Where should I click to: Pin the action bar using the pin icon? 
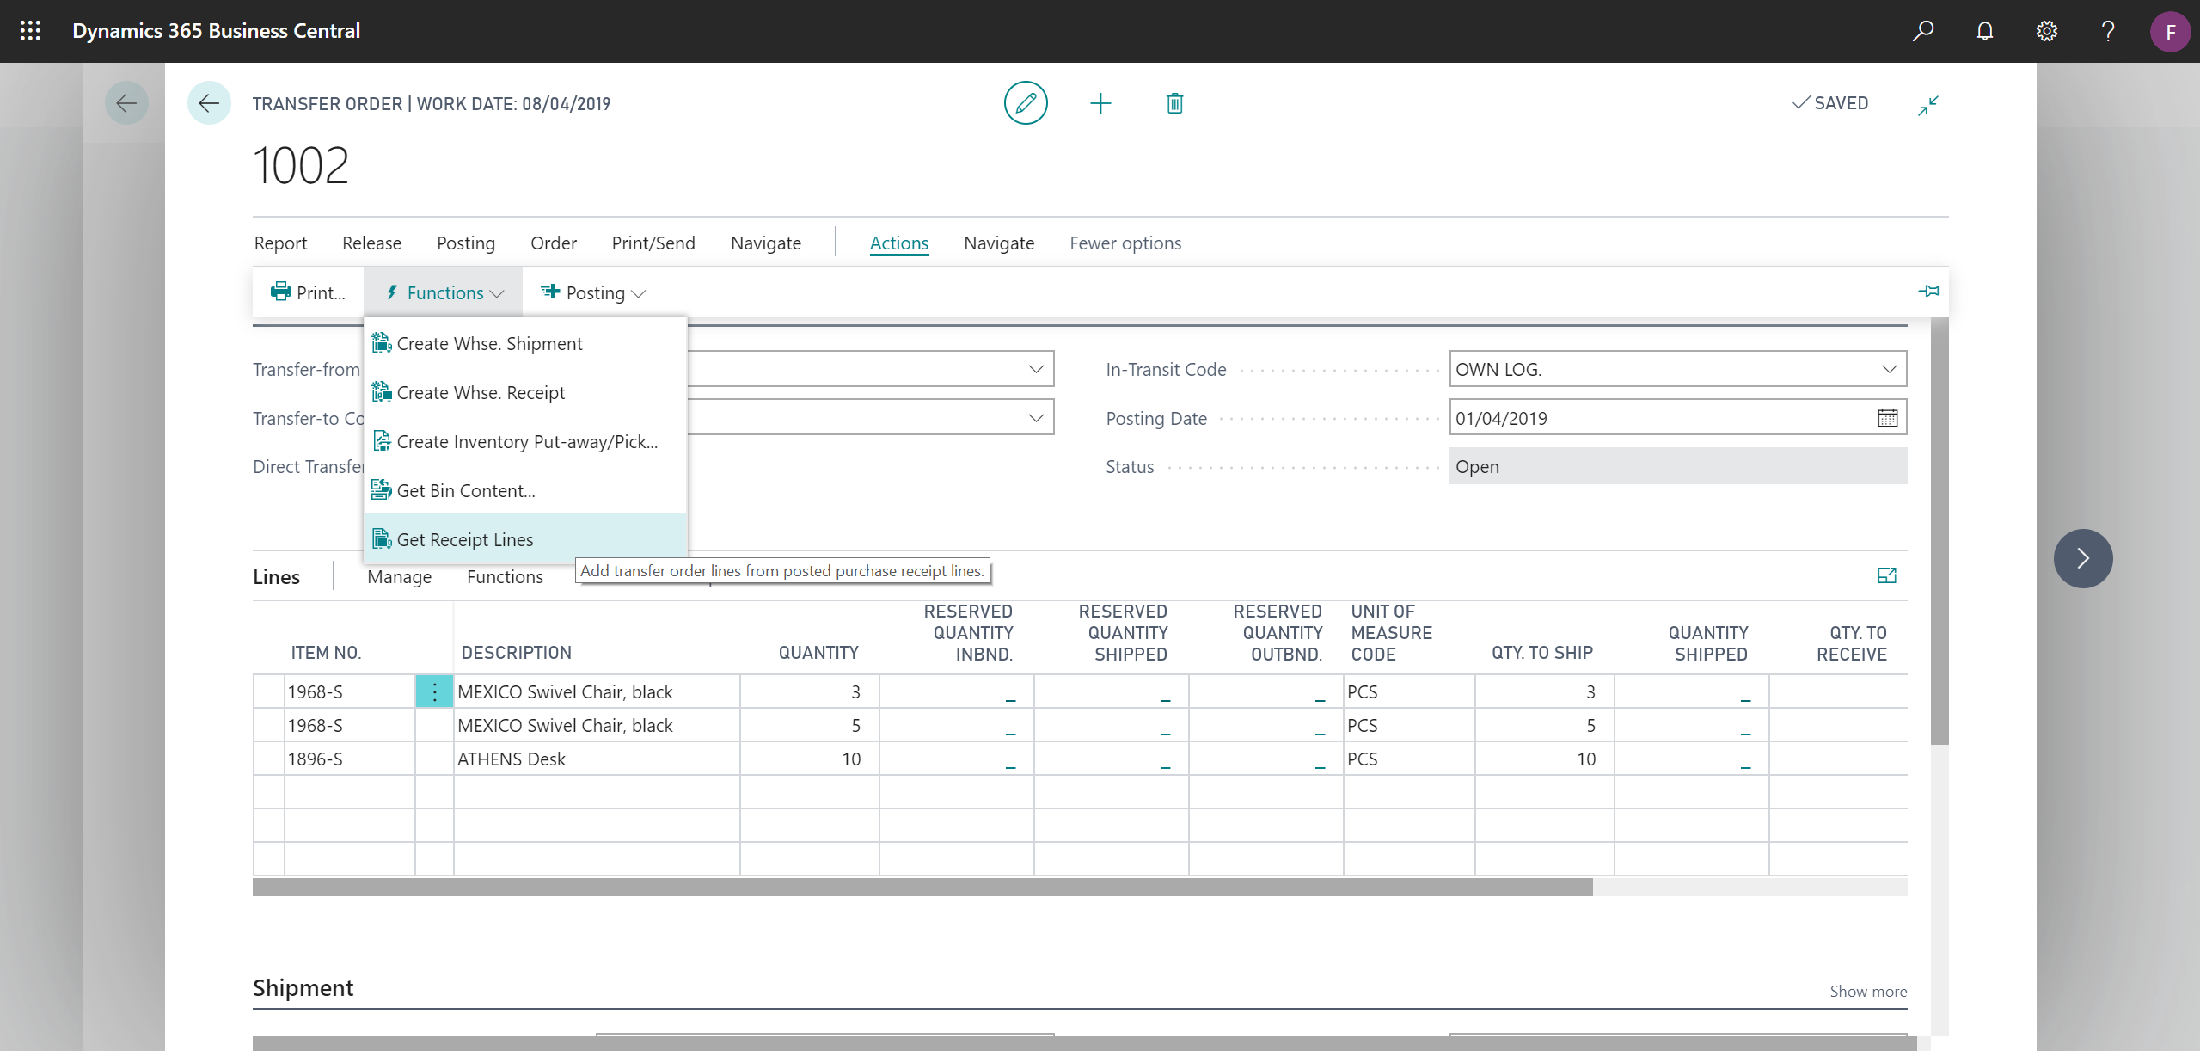(x=1928, y=291)
